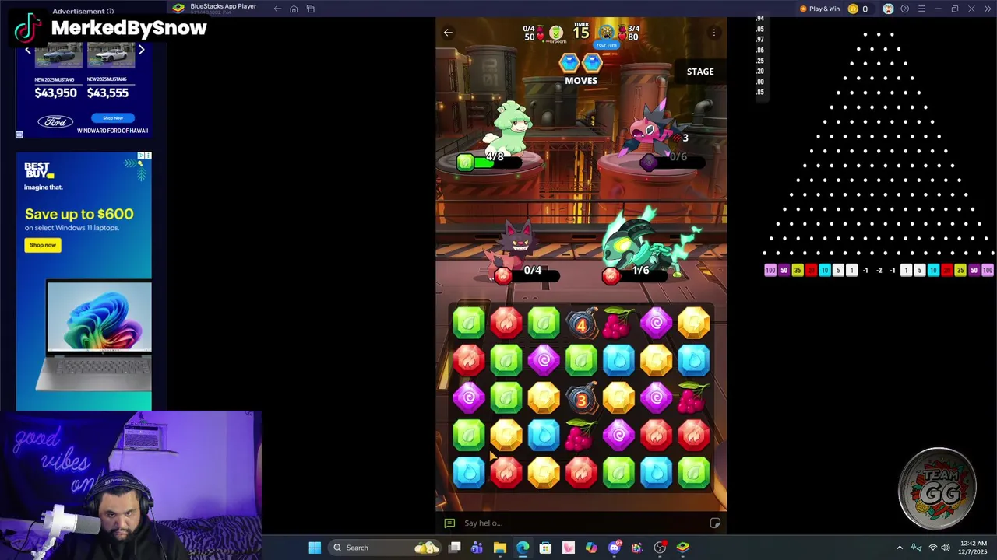Tap the bomb gem numbered 4
This screenshot has height=560, width=997.
[581, 323]
